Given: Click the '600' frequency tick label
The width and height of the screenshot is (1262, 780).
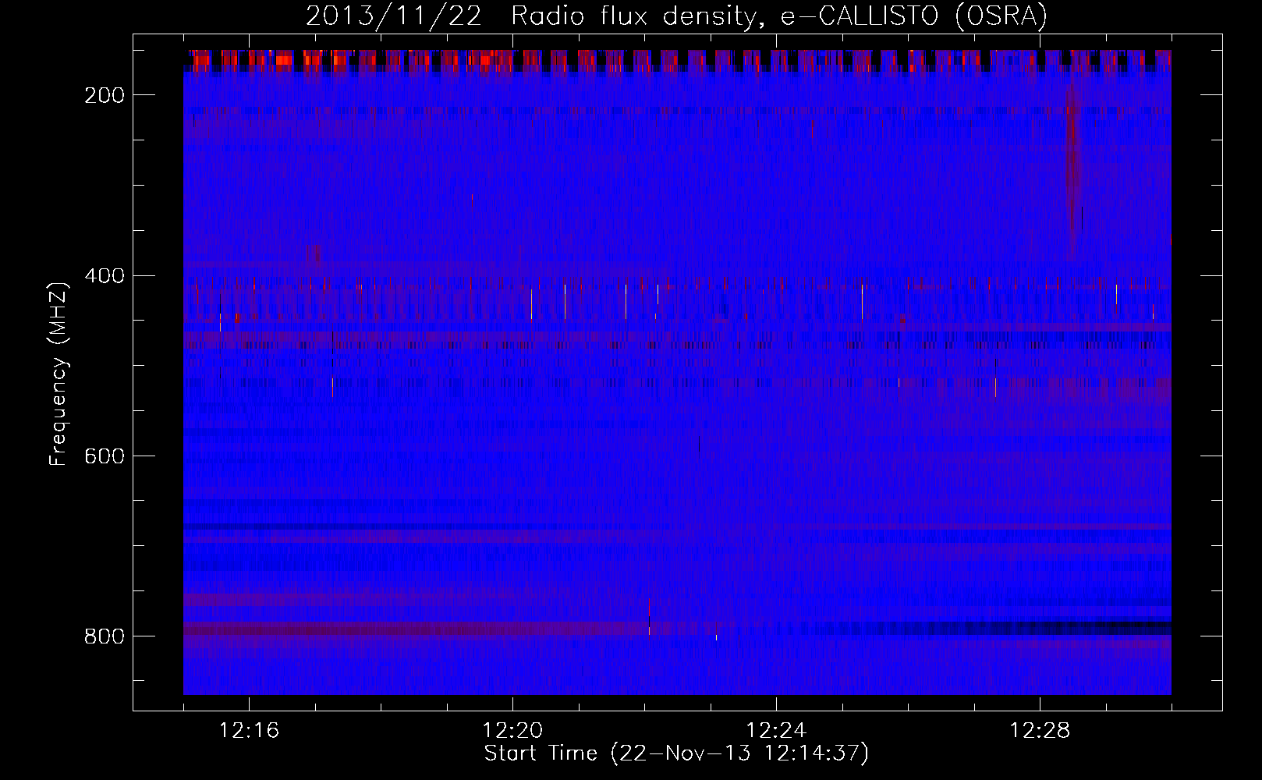Looking at the screenshot, I should click(x=104, y=456).
